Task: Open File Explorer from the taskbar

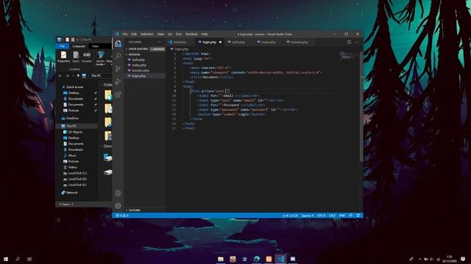Action: (x=221, y=259)
